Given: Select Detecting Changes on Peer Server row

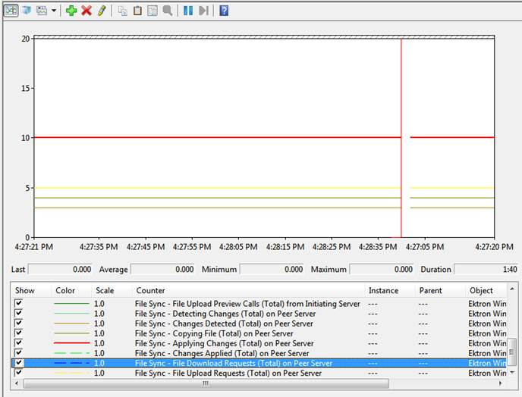Looking at the screenshot, I should (x=259, y=314).
